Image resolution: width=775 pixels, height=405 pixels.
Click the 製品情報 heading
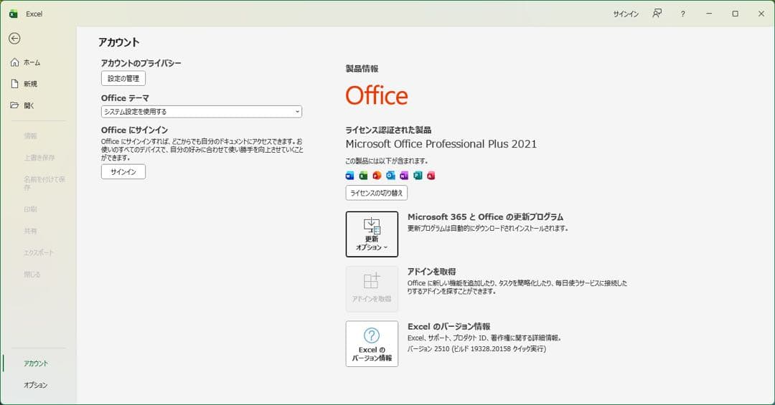tap(362, 69)
